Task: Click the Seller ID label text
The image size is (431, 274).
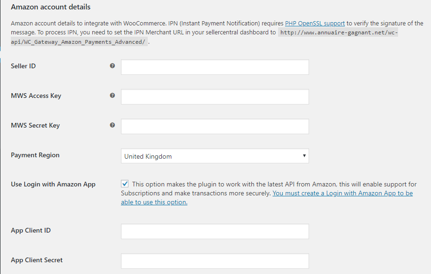Action: 24,66
